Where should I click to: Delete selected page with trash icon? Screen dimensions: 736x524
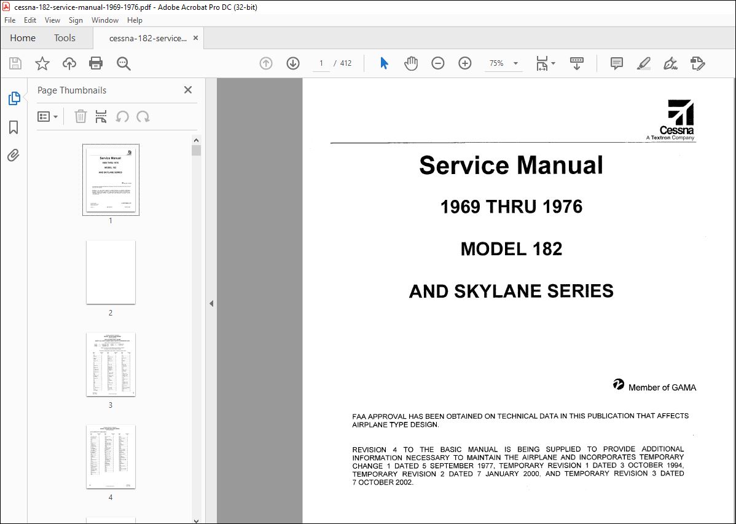point(80,116)
